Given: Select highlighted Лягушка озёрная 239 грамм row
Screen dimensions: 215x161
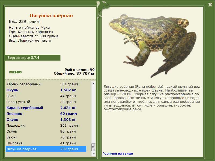Looking at the screenshot, I should (46, 149).
